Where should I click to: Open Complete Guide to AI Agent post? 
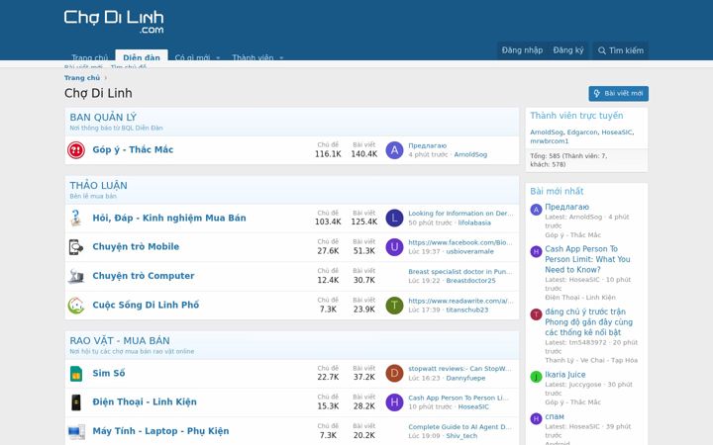[459, 427]
